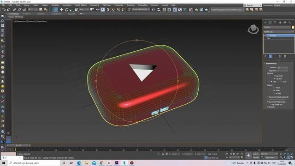Image resolution: width=295 pixels, height=166 pixels.
Task: Open the Modifiers menu
Action: click(x=55, y=5)
